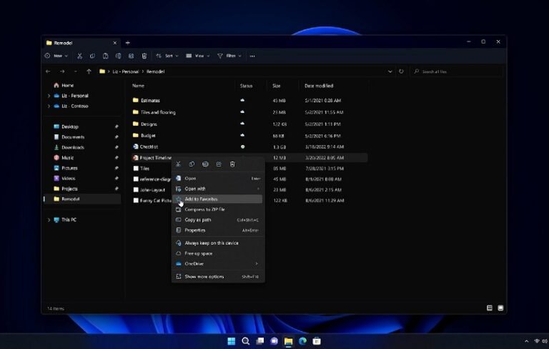Click the Delete trash icon in the toolbar
Image resolution: width=549 pixels, height=349 pixels.
coord(144,56)
